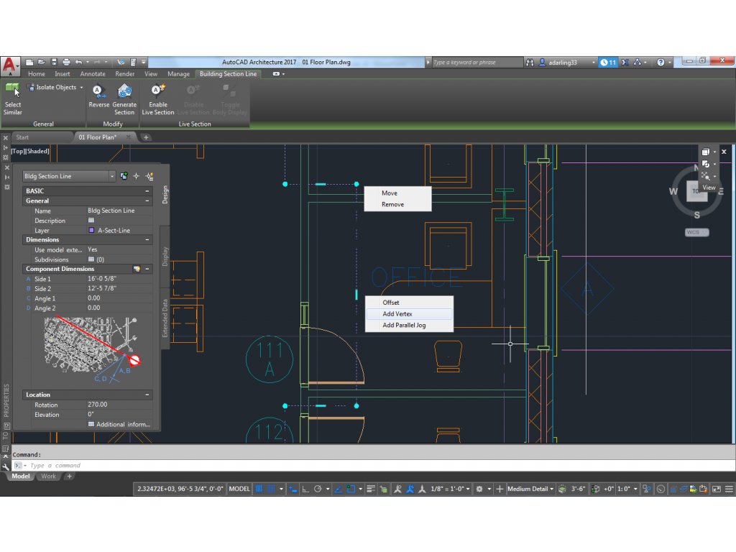The image size is (736, 552).
Task: Open the Bldg Section Line object type dropdown
Action: pos(111,177)
